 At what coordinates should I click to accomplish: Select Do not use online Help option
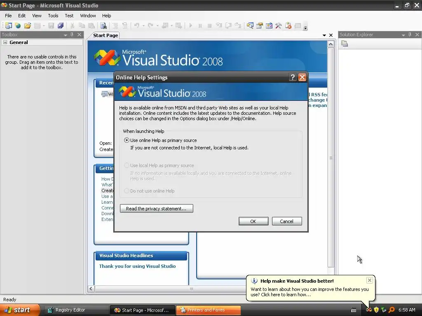(x=127, y=191)
